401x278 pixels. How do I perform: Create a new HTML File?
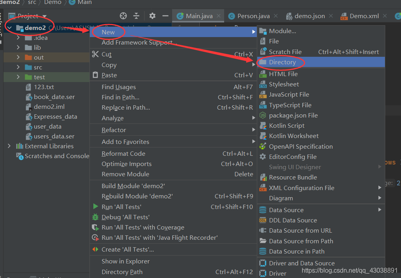pos(321,74)
